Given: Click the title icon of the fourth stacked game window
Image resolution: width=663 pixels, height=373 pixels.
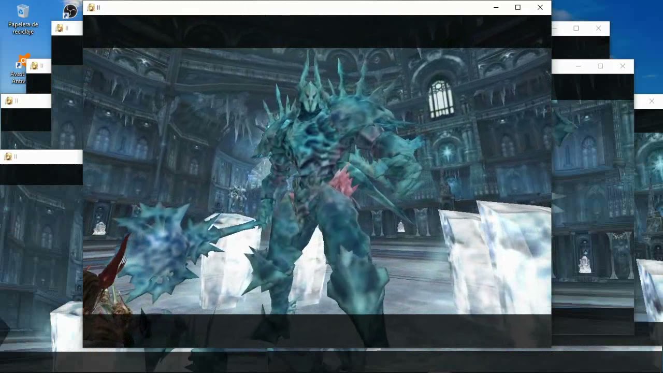Looking at the screenshot, I should 8,101.
